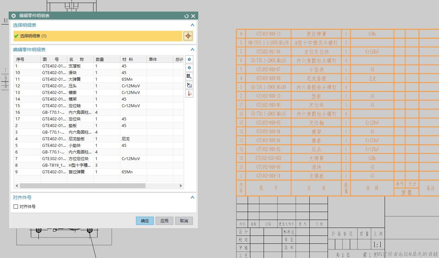Select the 方位定位块 row in the dialog table
Image resolution: width=439 pixels, height=258 pixels.
pos(99,159)
